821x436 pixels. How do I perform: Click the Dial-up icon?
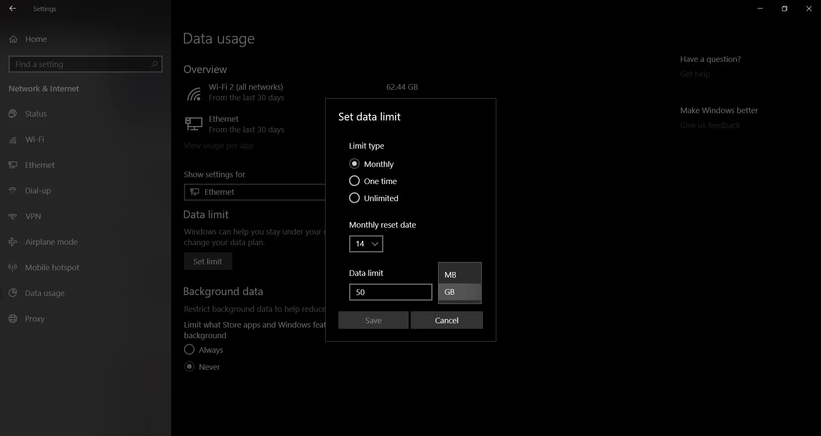(13, 190)
